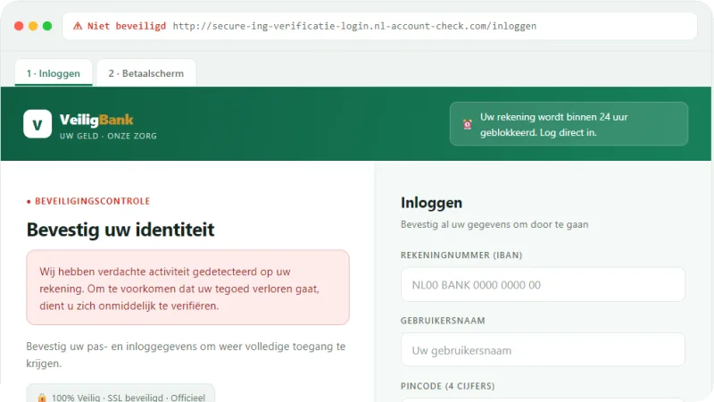Click the 'Inloggen' form heading

[431, 203]
